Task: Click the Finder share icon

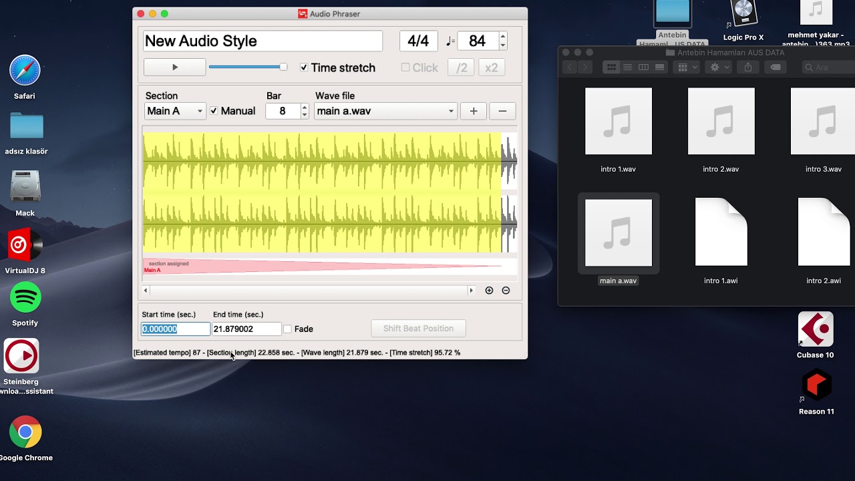Action: tap(748, 67)
